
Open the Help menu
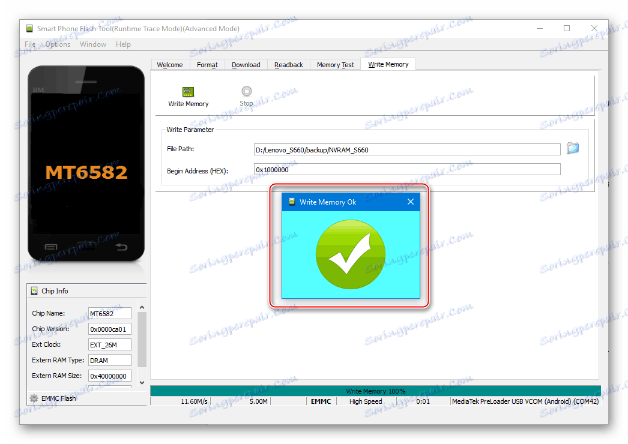(x=123, y=44)
